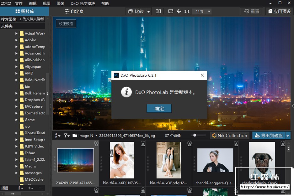Open the thumbnail sort order dropdown
Screen dimensions: 294x196
(57, 136)
